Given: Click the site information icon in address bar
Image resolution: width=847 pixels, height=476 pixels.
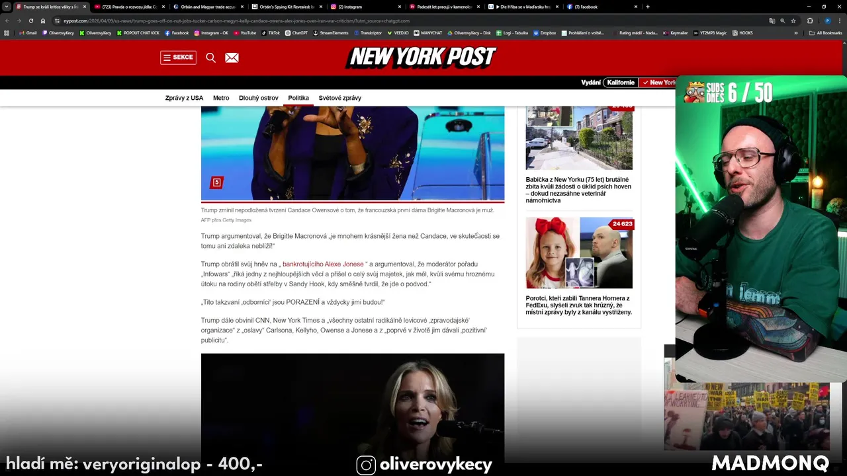Looking at the screenshot, I should point(58,20).
